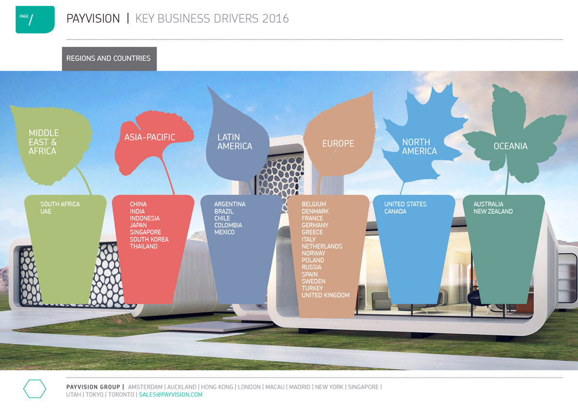
Task: Click INDIA in the red pot
Action: [137, 211]
